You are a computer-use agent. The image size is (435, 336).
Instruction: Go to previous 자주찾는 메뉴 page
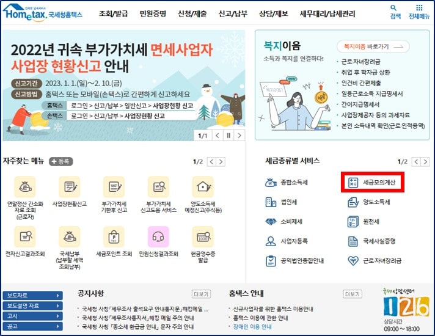coord(211,162)
